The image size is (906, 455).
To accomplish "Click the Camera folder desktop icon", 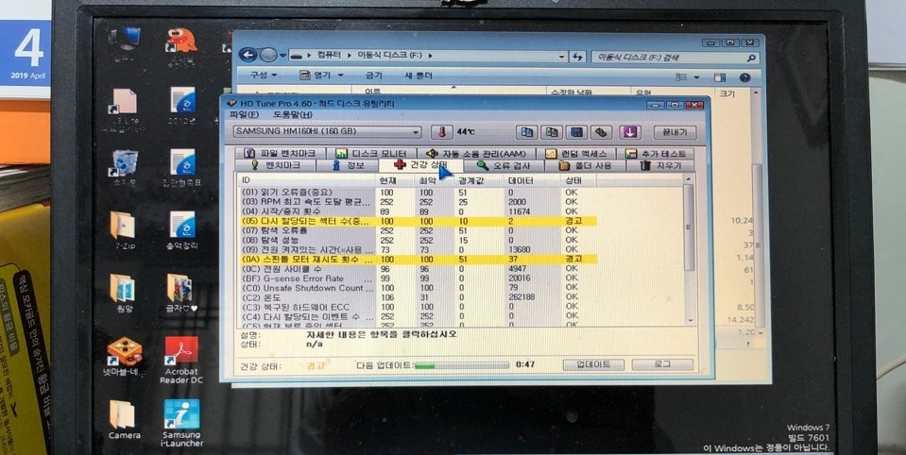I will [124, 419].
